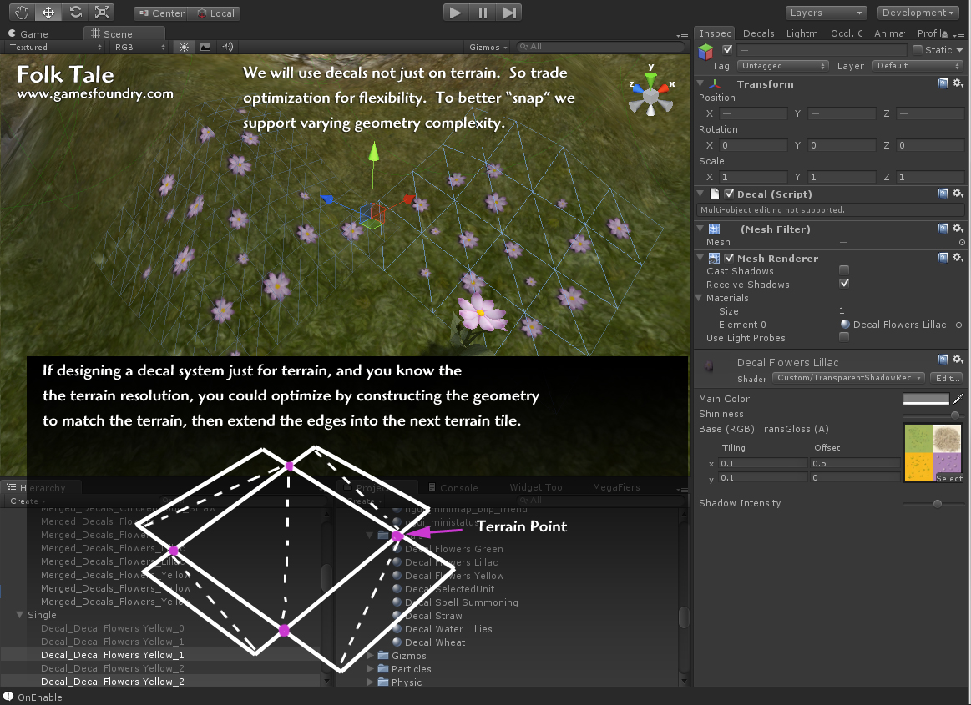
Task: Open the Console tab
Action: click(453, 488)
